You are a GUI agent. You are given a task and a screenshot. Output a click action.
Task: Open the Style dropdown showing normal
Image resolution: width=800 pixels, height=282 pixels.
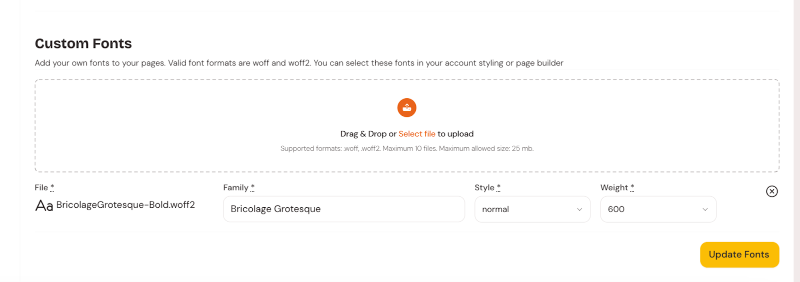click(531, 209)
